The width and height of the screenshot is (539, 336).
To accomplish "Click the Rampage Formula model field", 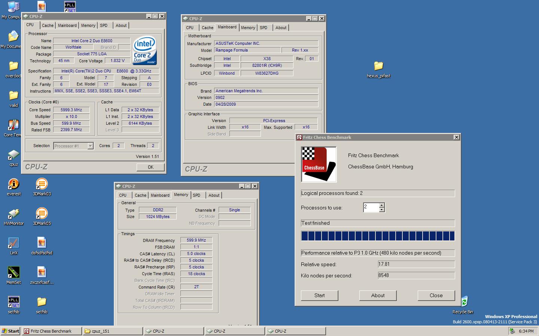I will [x=247, y=50].
